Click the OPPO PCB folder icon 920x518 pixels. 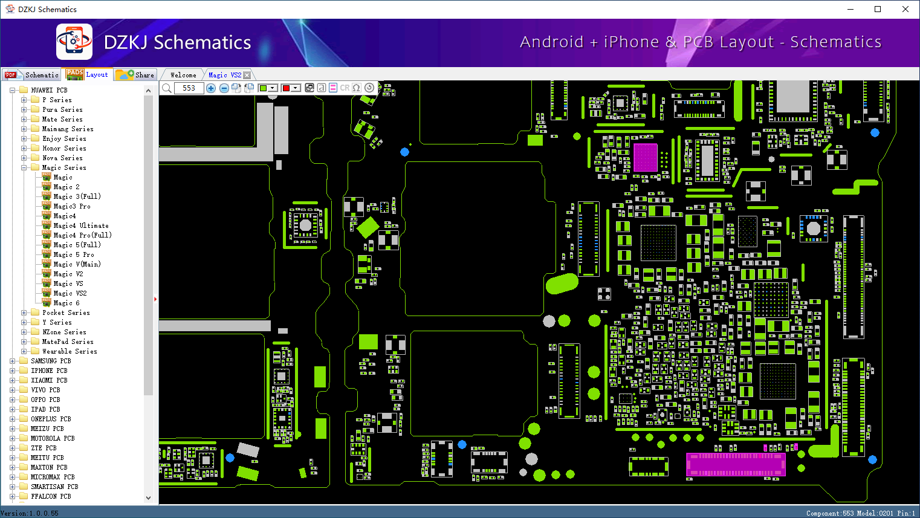(24, 400)
